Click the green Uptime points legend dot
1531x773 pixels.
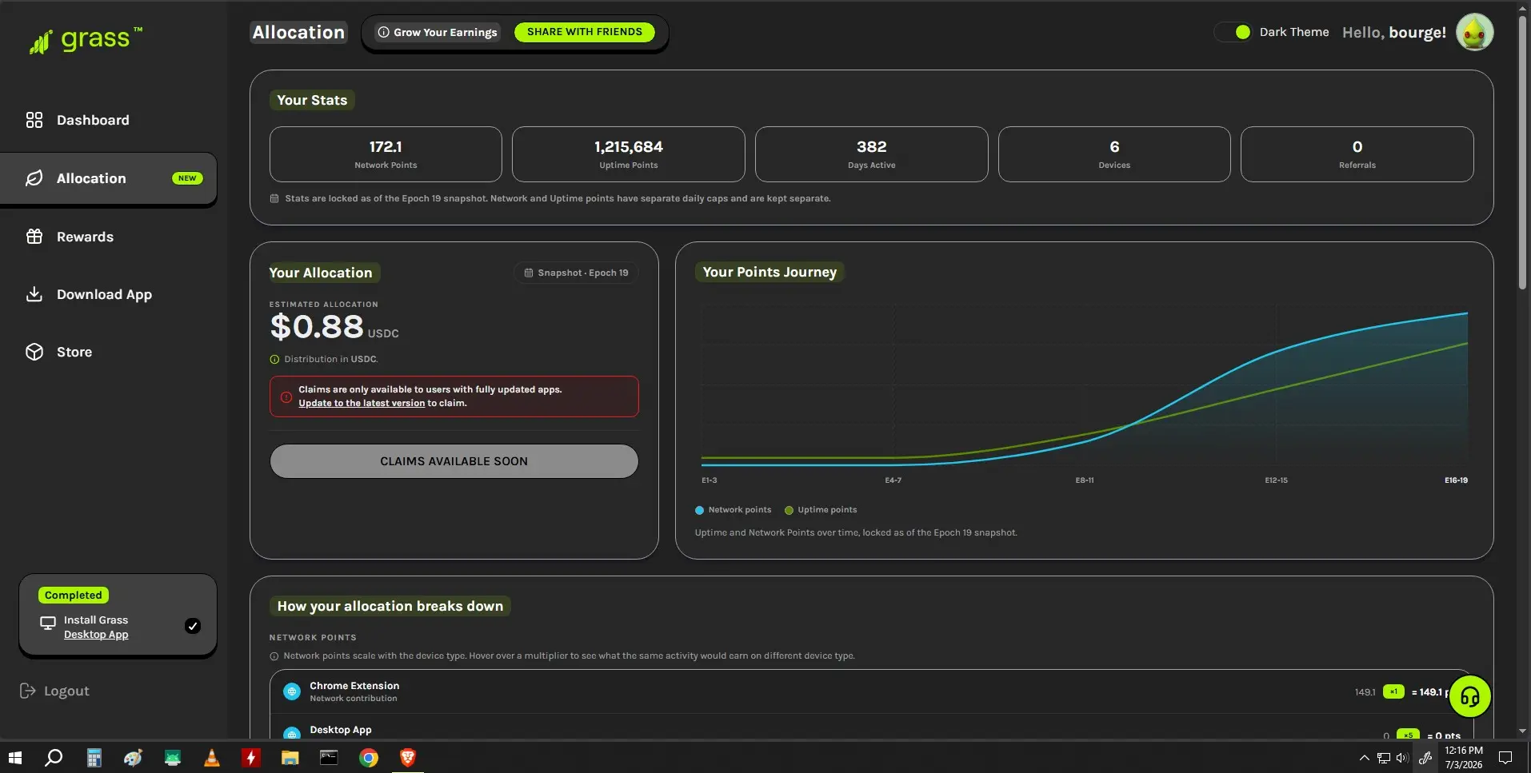coord(789,510)
